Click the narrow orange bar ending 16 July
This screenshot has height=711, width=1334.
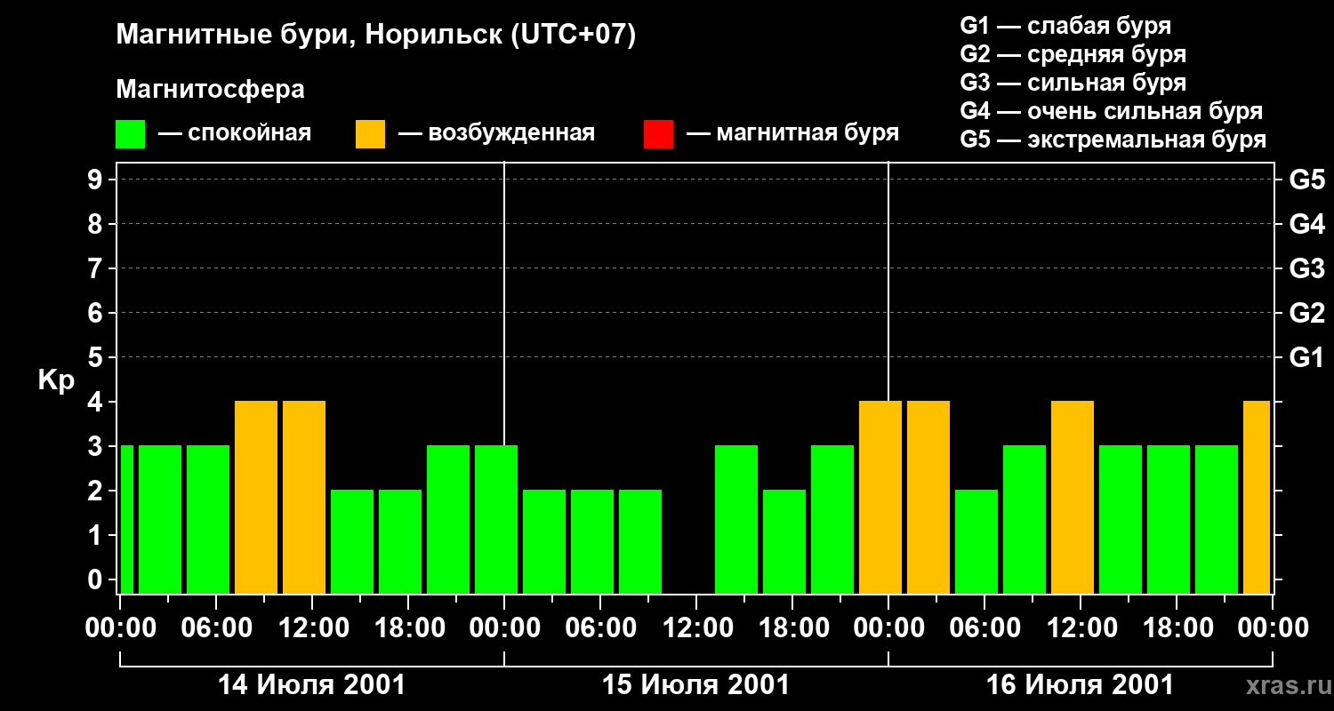(1257, 497)
